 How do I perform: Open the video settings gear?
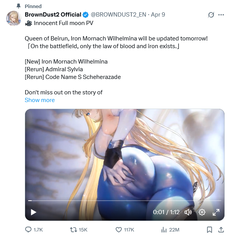[x=202, y=212]
